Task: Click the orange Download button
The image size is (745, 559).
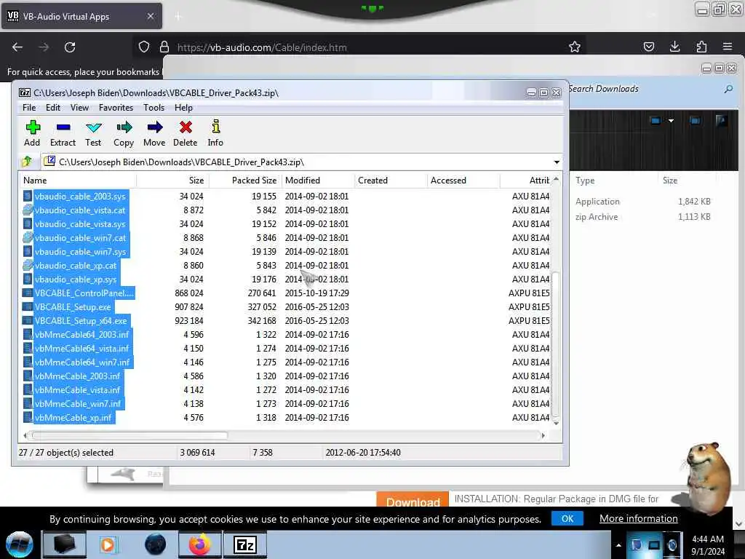Action: (x=413, y=500)
